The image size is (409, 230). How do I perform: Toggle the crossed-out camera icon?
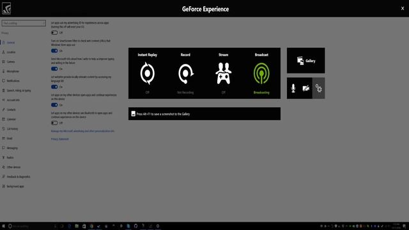[305, 88]
